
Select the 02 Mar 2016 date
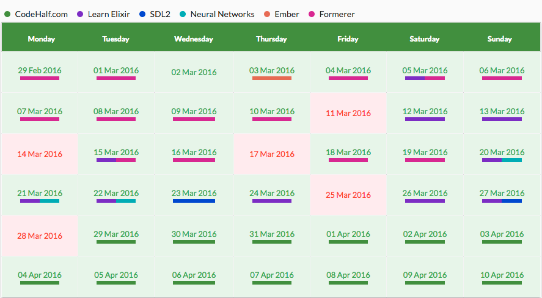click(194, 72)
